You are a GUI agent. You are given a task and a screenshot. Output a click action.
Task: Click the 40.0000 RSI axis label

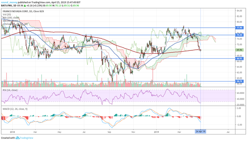240,99
